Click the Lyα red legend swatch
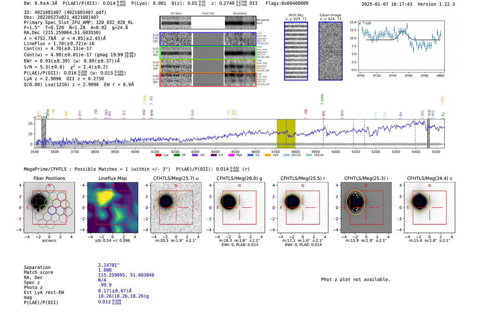Image resolution: width=479 pixels, height=326 pixels. (158, 155)
